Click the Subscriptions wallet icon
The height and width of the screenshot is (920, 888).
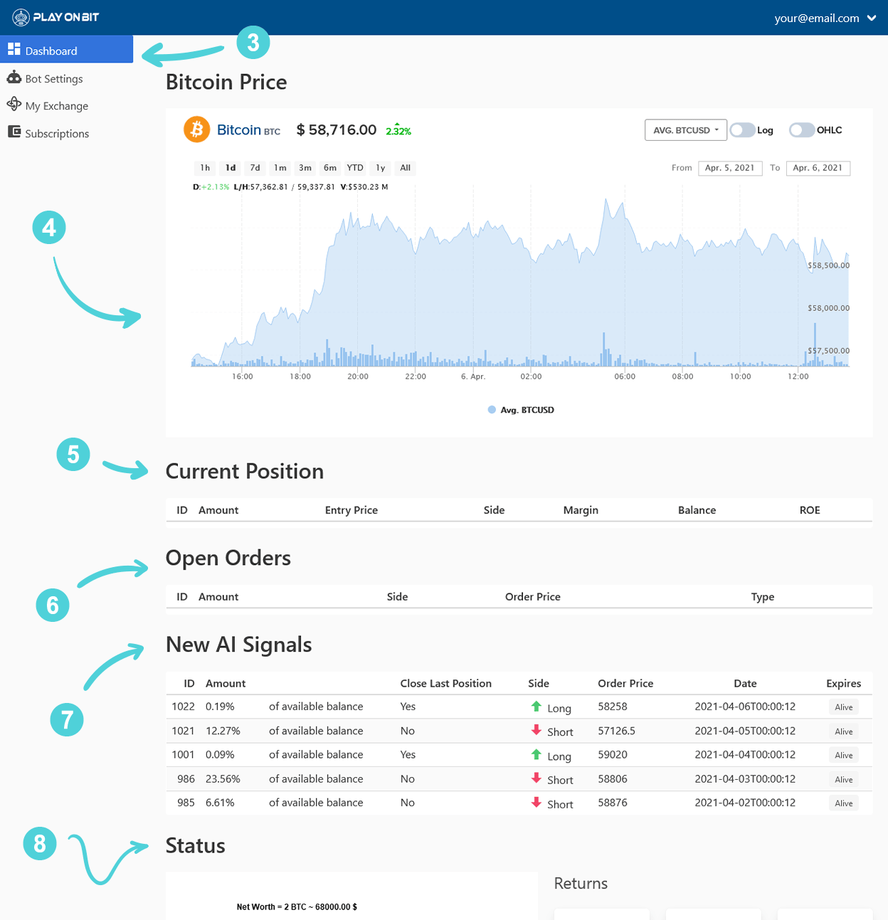[x=14, y=132]
